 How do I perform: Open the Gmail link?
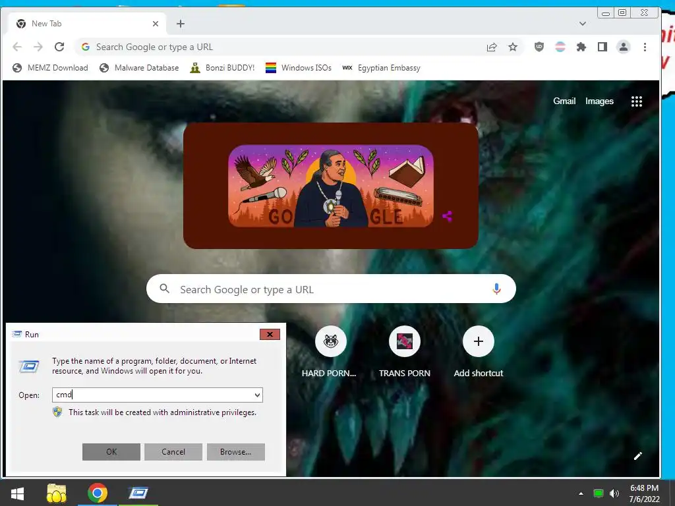(x=564, y=101)
